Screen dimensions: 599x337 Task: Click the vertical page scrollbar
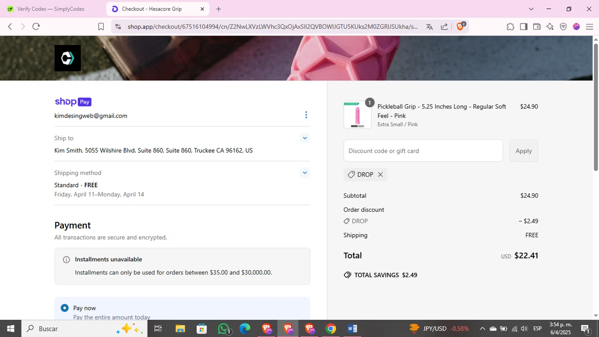[x=596, y=107]
